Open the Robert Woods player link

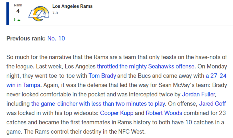[x=164, y=113]
